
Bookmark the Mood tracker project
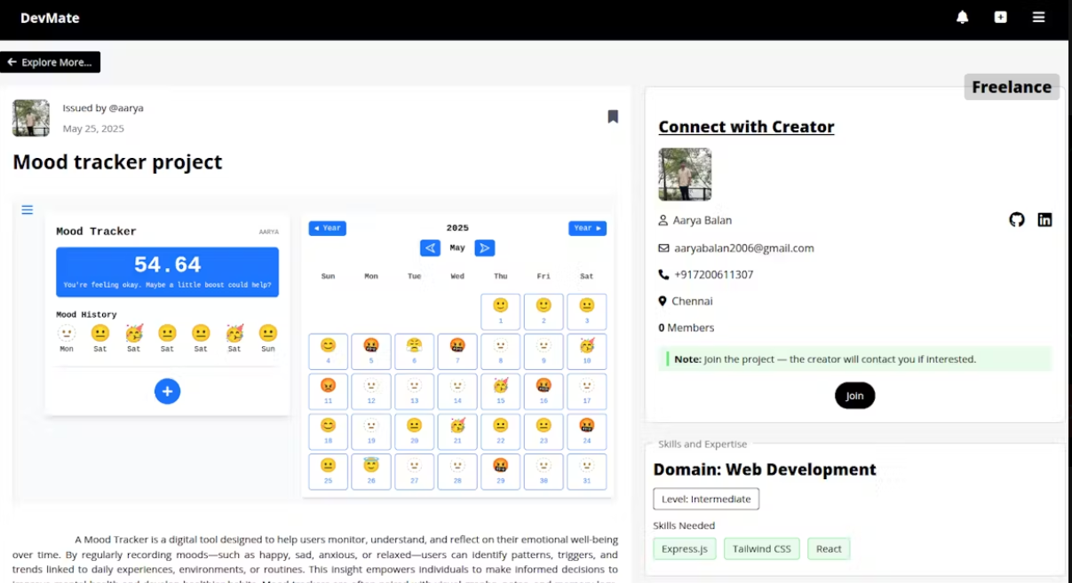(613, 116)
